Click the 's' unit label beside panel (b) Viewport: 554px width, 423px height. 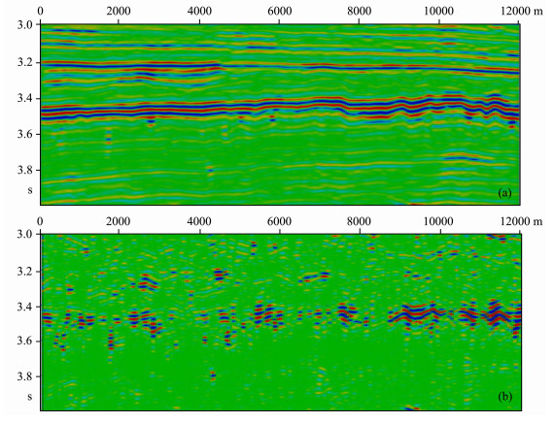point(30,397)
